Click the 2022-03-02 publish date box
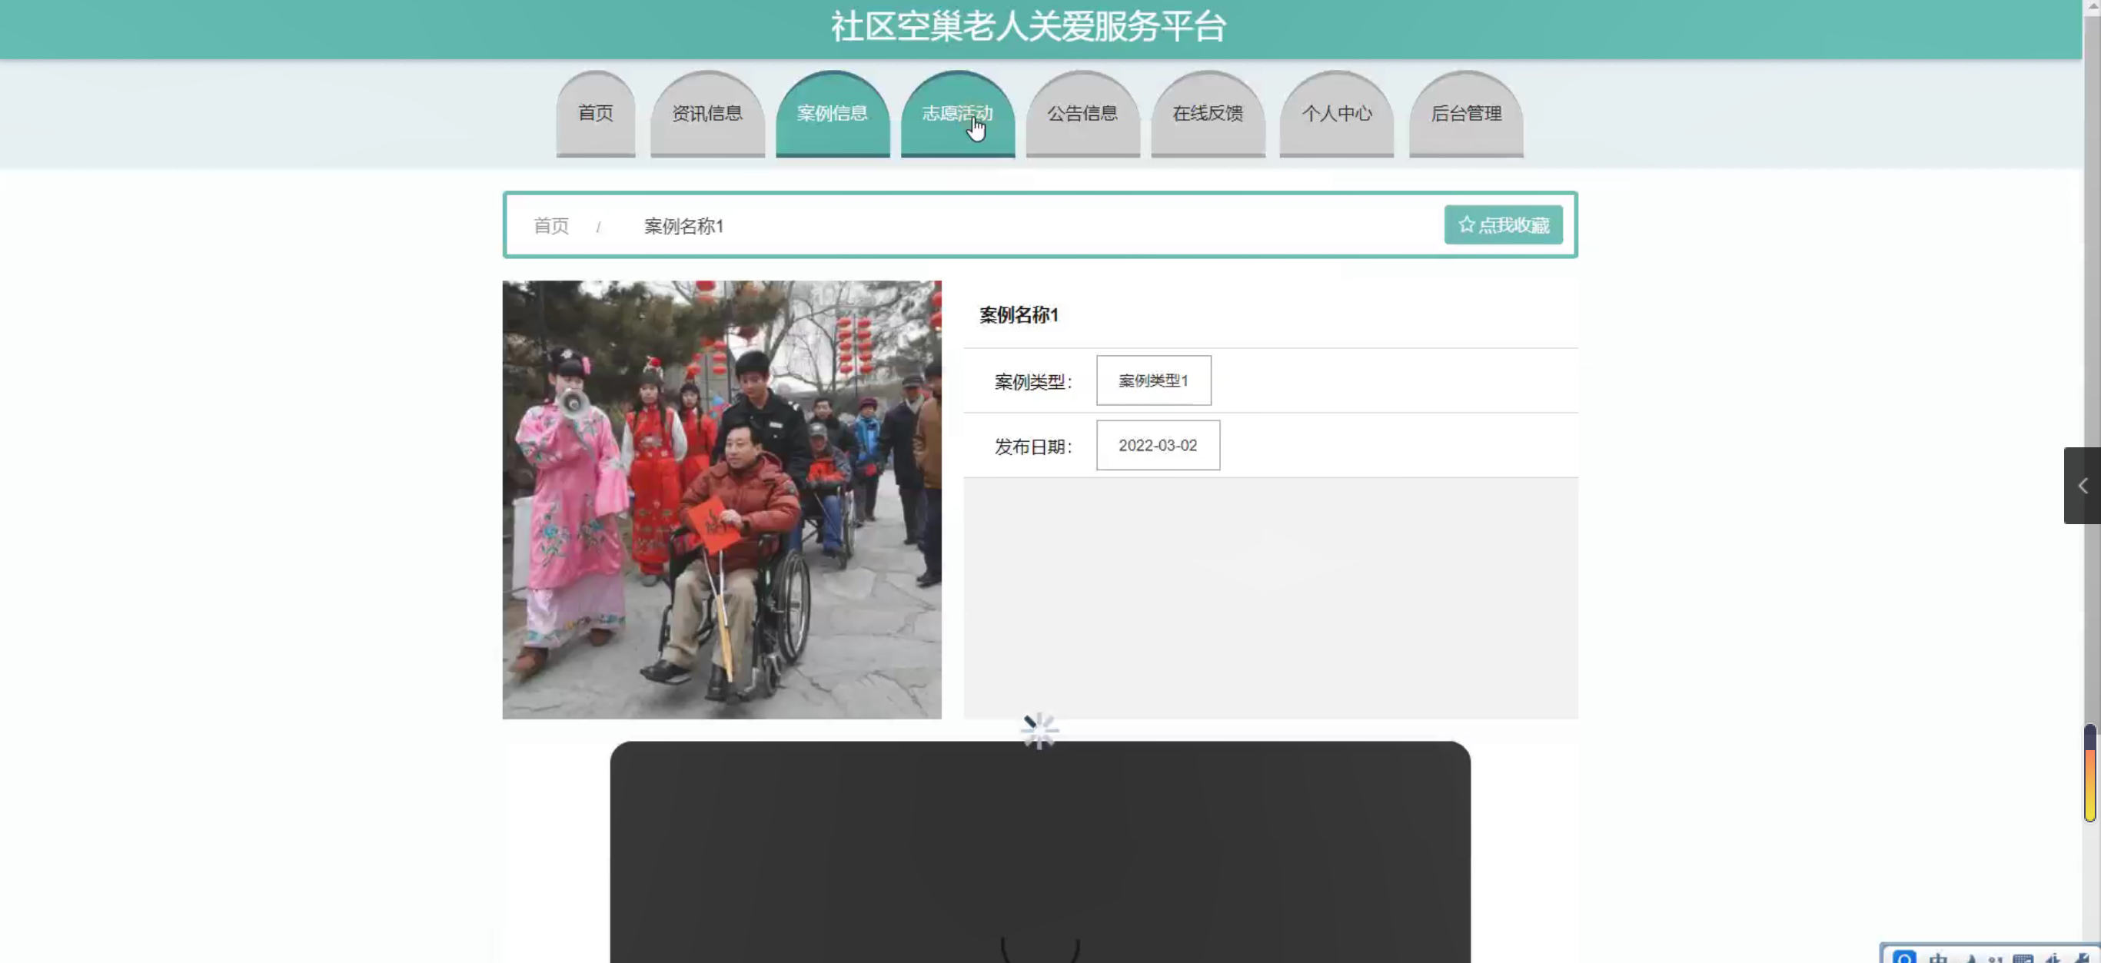2101x963 pixels. pos(1157,445)
